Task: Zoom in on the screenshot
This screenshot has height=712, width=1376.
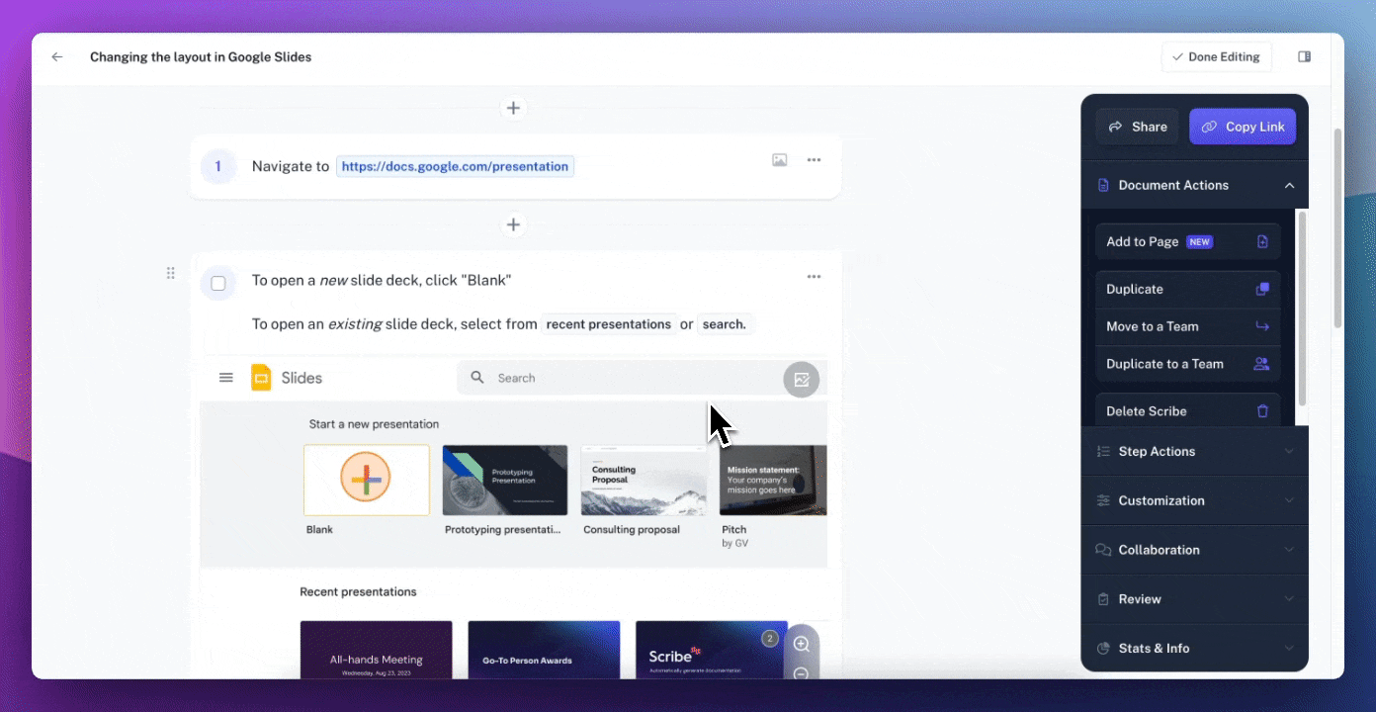Action: coord(802,644)
